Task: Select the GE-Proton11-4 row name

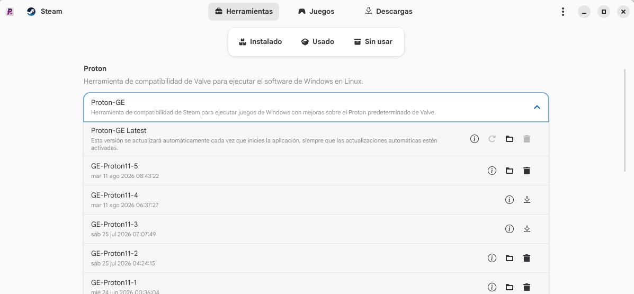Action: click(114, 195)
